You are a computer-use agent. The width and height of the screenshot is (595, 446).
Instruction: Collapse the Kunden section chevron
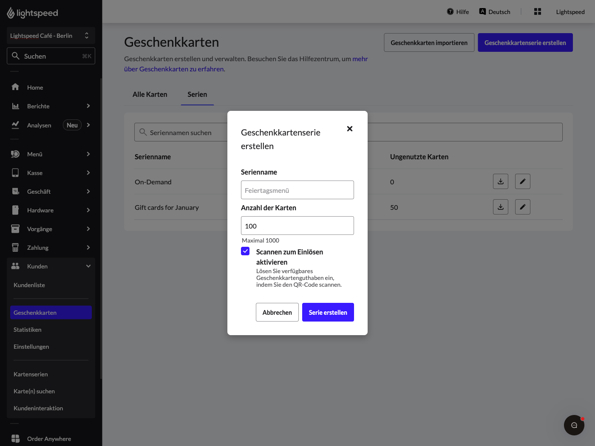click(x=88, y=266)
